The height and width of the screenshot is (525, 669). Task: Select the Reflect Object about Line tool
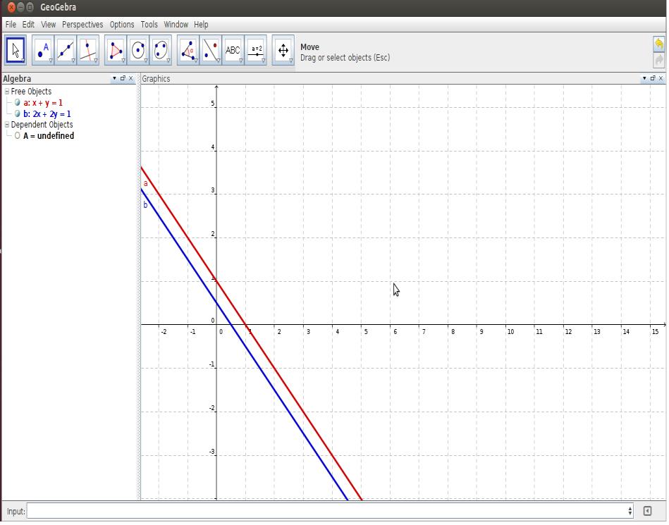(211, 50)
